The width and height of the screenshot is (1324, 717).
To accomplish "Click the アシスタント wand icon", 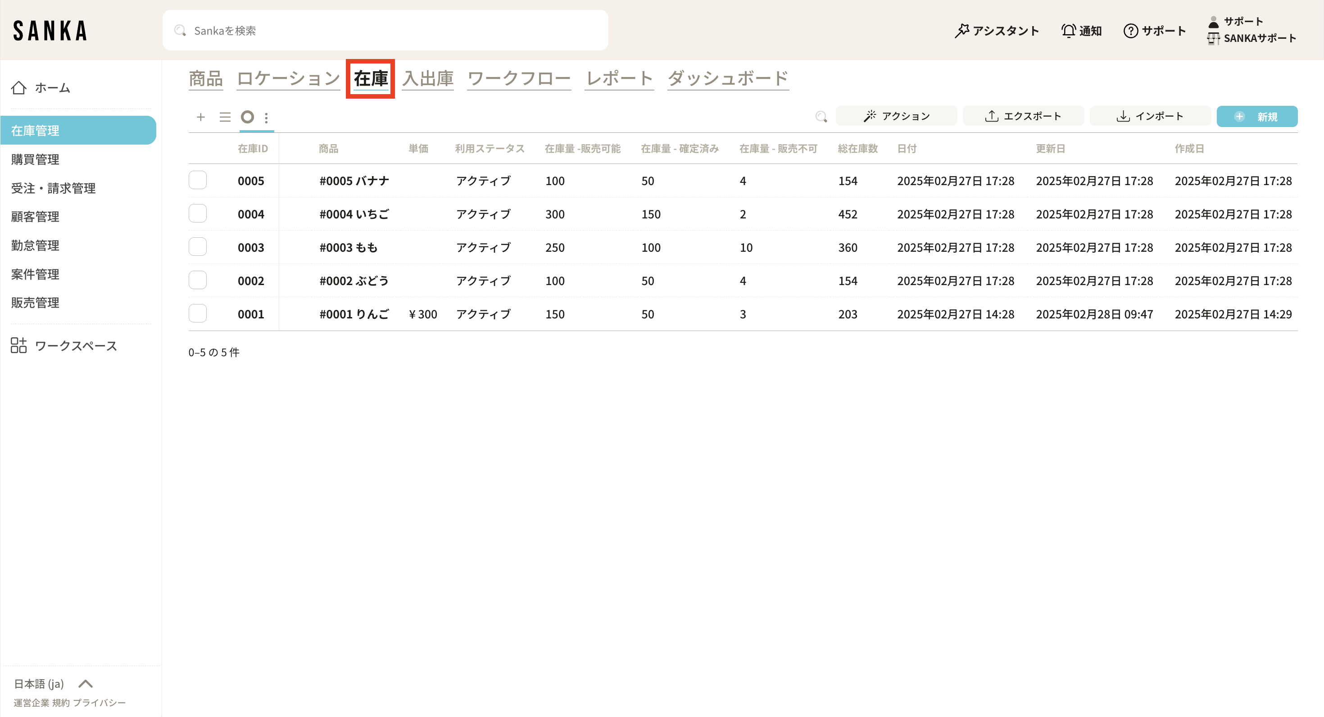I will pyautogui.click(x=961, y=31).
